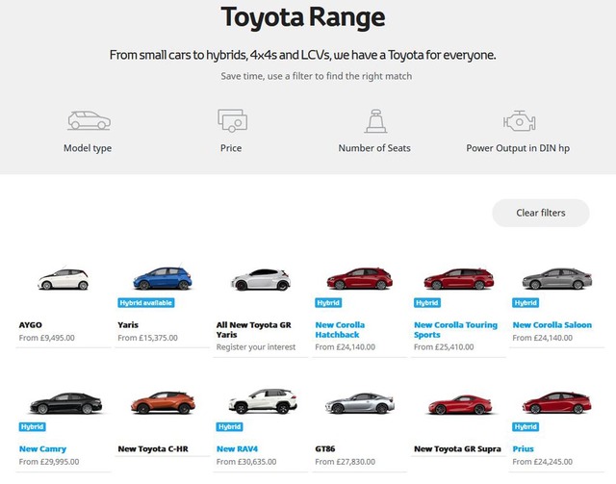
Task: Open the GT86 model name
Action: click(x=325, y=448)
